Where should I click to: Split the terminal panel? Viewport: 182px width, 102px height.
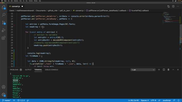coord(164,70)
